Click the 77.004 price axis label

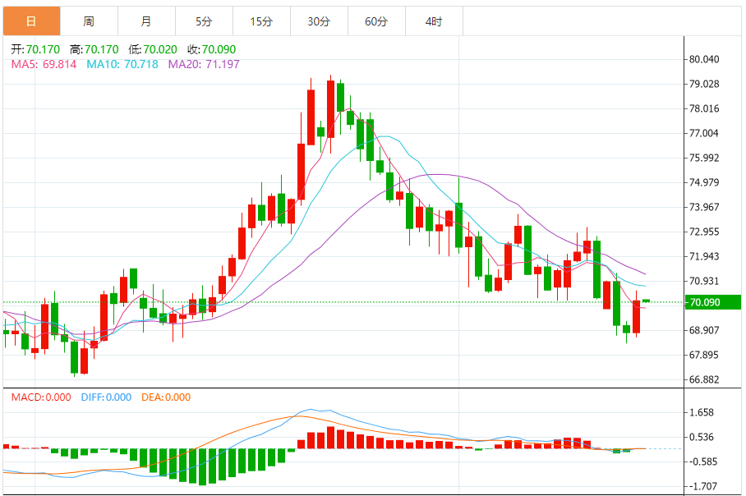coord(704,133)
